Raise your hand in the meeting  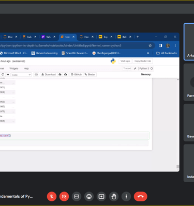click(x=114, y=196)
